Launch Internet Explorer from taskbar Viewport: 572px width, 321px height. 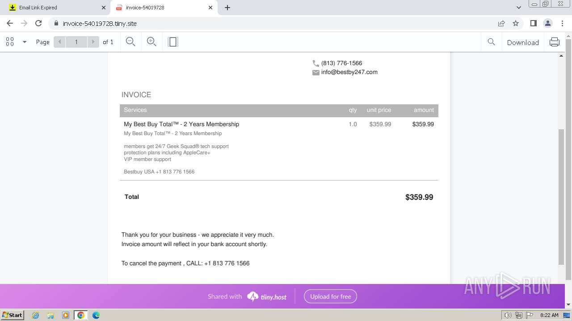click(x=36, y=315)
